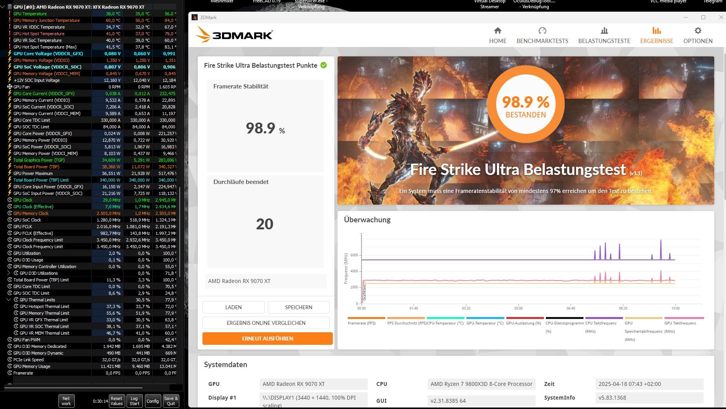Click gauge icon beside GPU D3D Memory Dedicated

click(10, 346)
